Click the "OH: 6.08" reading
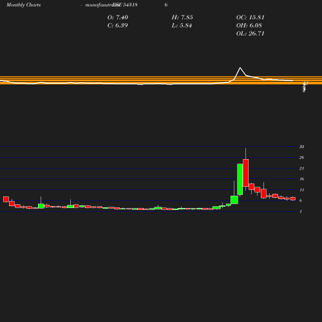 (249, 26)
